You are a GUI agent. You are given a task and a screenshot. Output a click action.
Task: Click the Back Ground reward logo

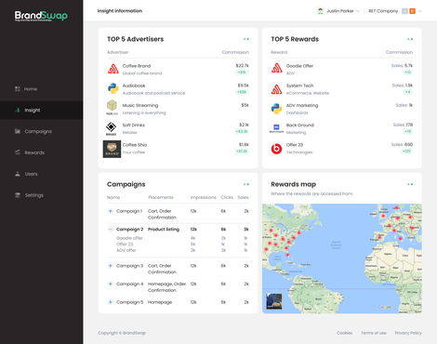(x=276, y=128)
